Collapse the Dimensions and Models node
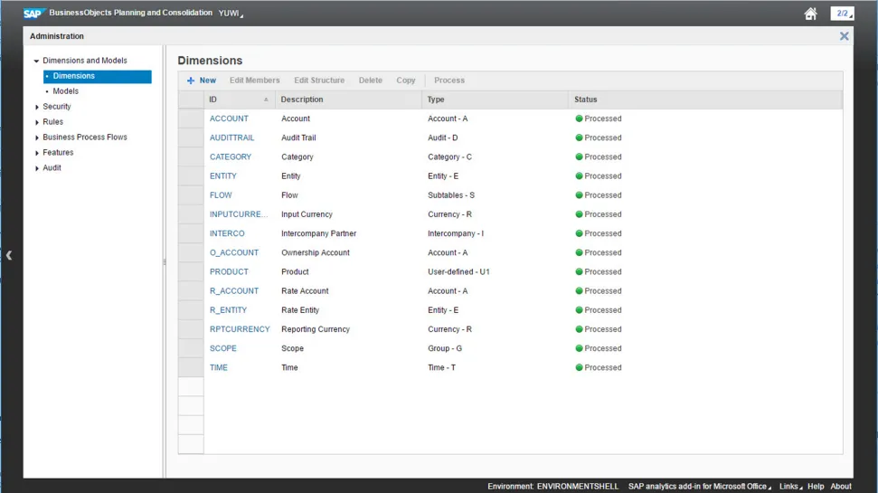This screenshot has height=493, width=878. [x=36, y=61]
